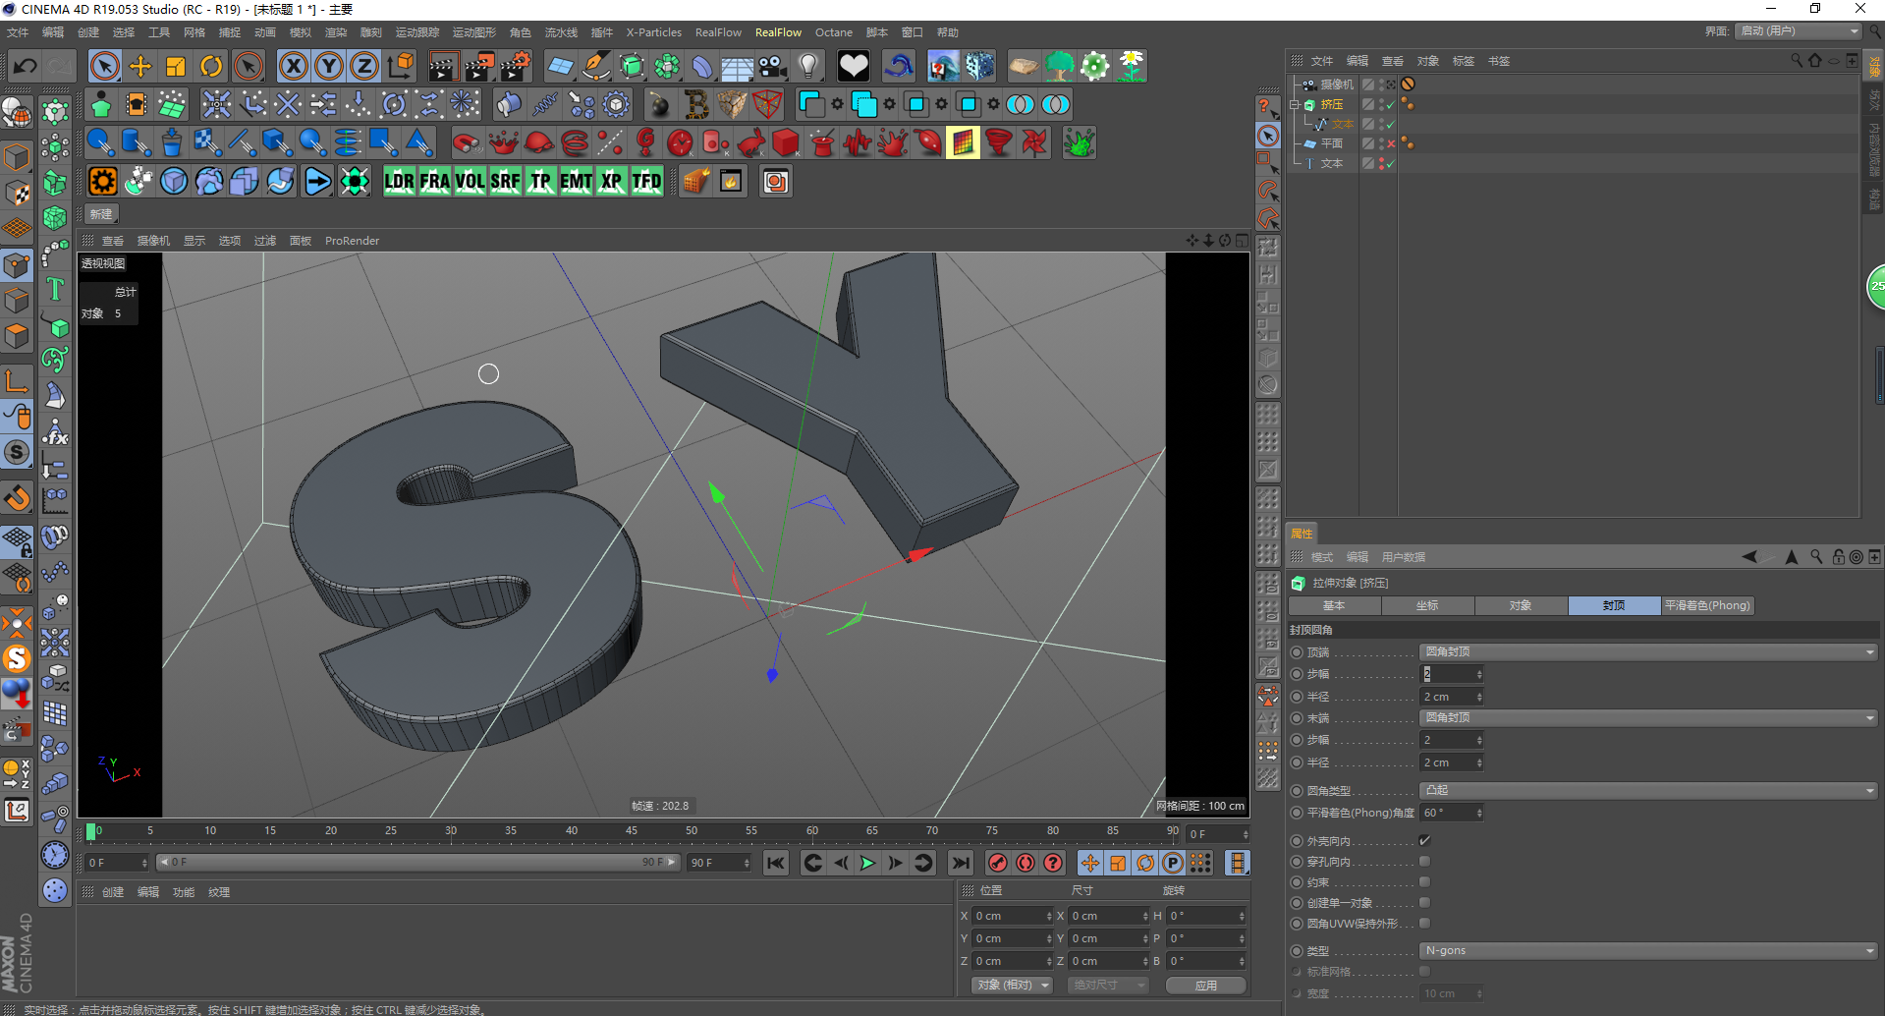The image size is (1885, 1016).
Task: Open the 顶端 cap type dropdown
Action: [1648, 651]
